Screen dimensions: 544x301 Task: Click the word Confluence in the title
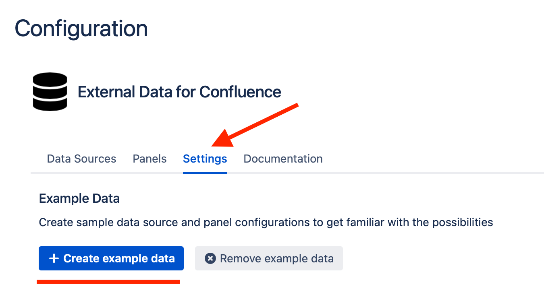coord(240,92)
